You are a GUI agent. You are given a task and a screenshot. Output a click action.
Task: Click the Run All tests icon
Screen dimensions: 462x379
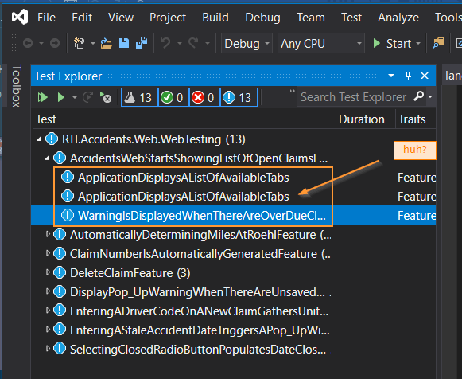(43, 97)
